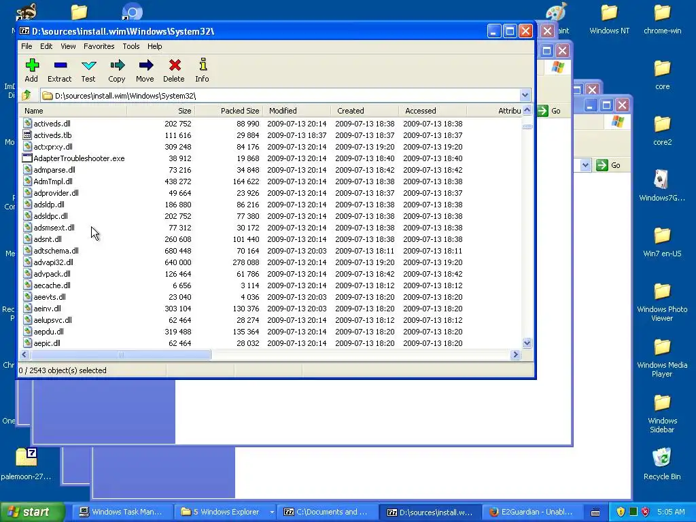Switch to C:\Documents and... 7-Zip taskbar button

pyautogui.click(x=328, y=512)
